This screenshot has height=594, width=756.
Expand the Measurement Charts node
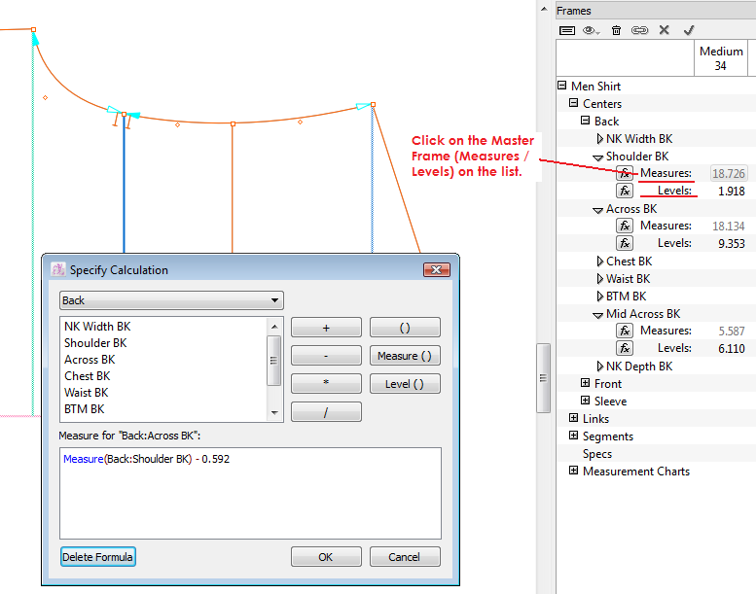pos(574,472)
